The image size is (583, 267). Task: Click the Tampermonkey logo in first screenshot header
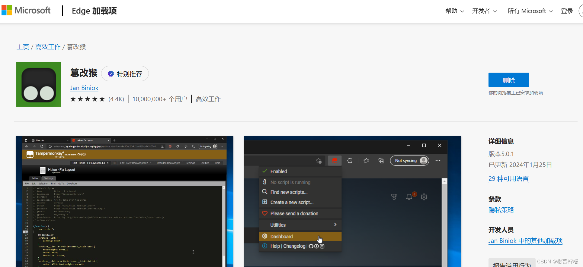point(30,155)
